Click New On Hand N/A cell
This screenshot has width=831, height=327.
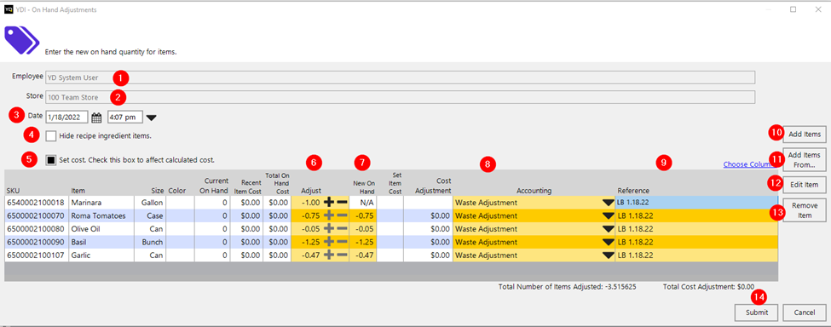(362, 202)
